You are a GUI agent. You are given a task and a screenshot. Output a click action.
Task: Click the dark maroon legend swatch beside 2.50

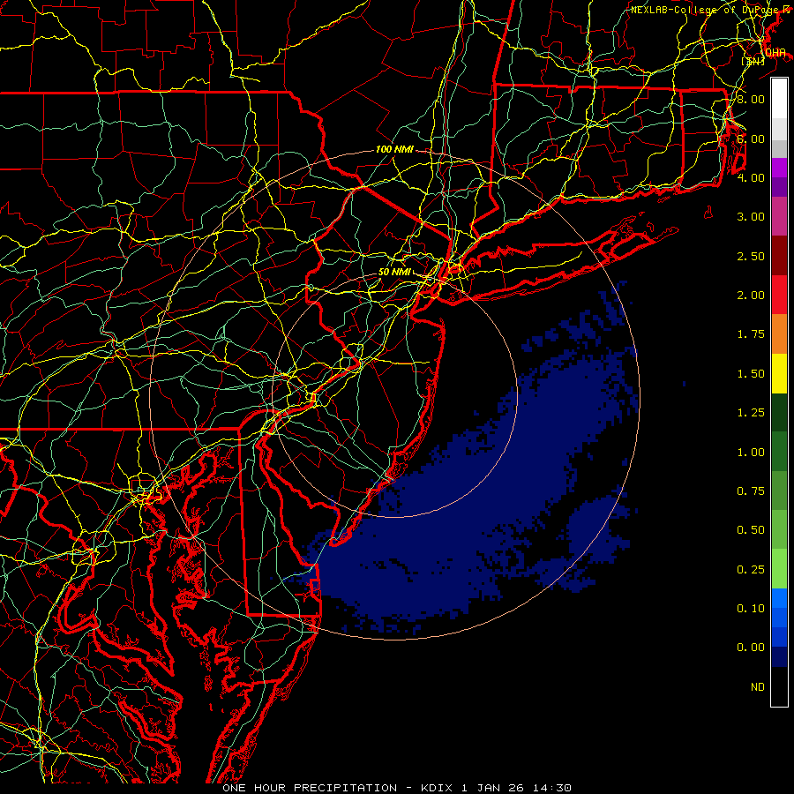tap(779, 256)
